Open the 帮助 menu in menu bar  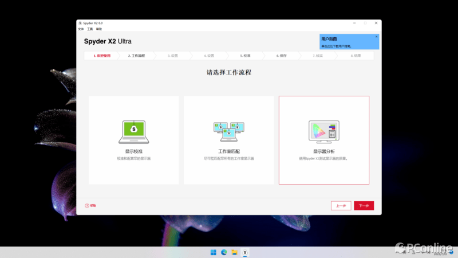click(99, 29)
